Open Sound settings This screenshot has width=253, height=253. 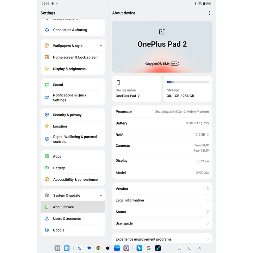pos(73,85)
